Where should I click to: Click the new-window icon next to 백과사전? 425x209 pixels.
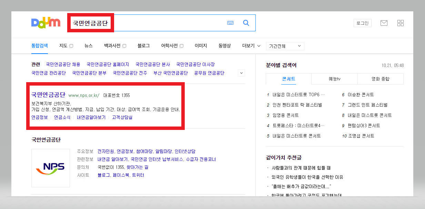124,46
